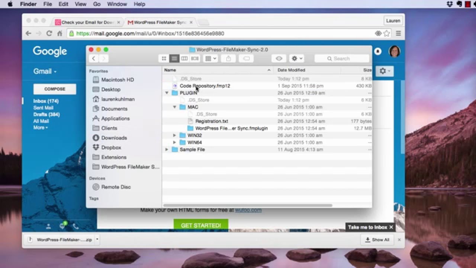
Task: Switch to Check your Email Chrome tab
Action: pyautogui.click(x=88, y=22)
